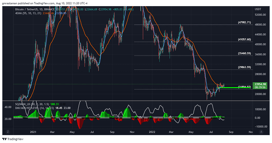Click the 2022 label on time axis

tap(152, 132)
